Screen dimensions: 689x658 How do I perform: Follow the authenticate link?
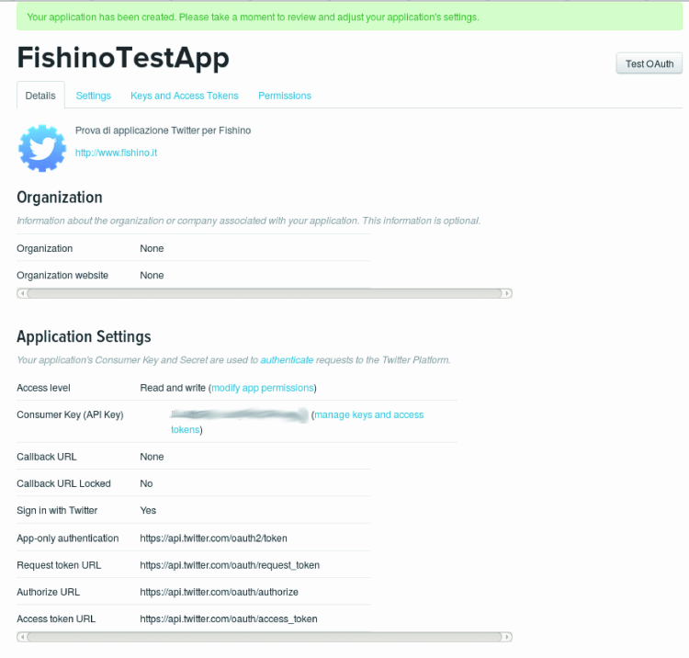[287, 360]
